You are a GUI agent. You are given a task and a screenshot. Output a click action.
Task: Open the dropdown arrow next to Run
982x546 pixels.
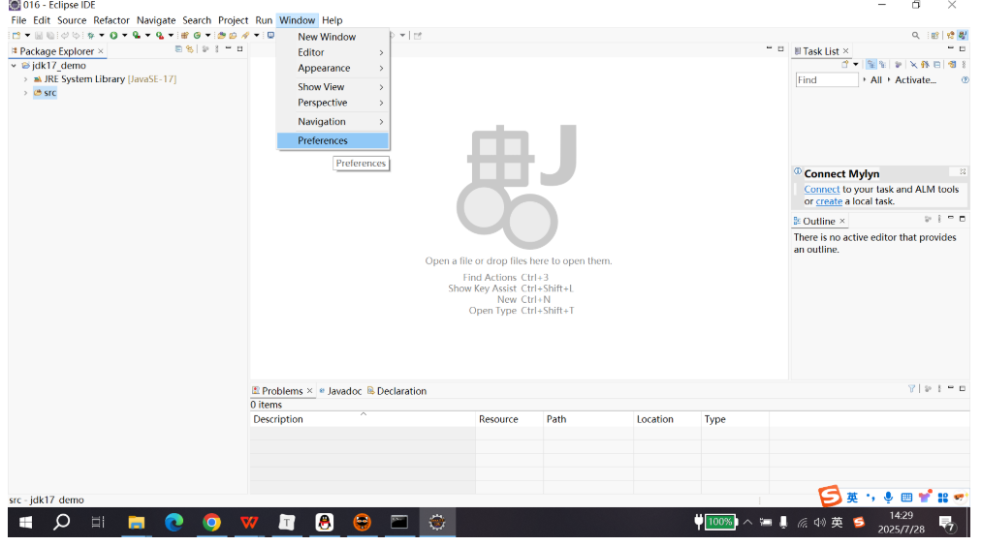[125, 36]
